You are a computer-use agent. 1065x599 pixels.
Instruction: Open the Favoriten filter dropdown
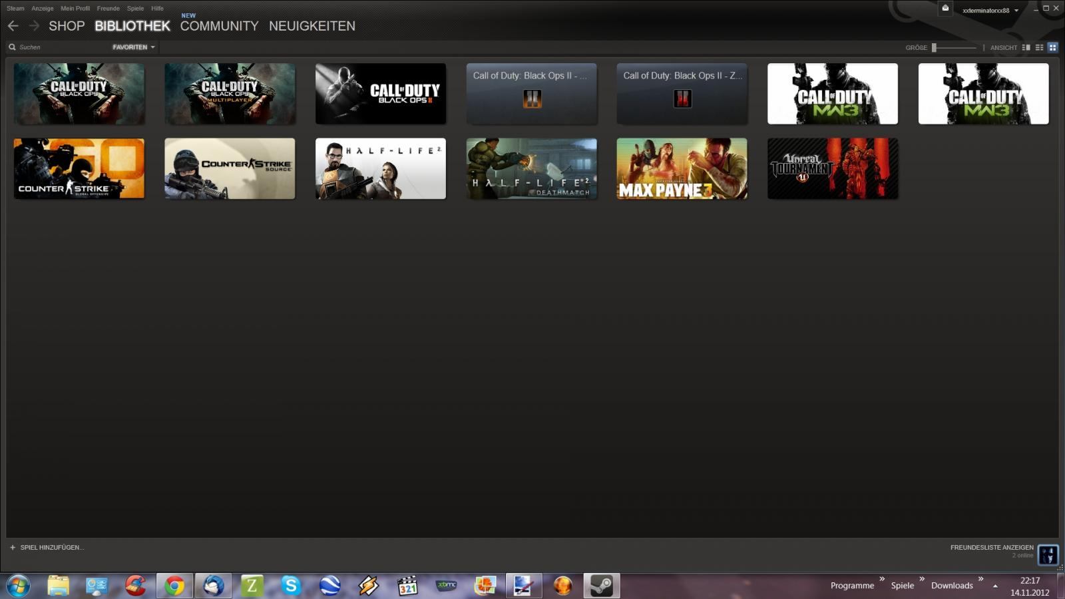(134, 47)
